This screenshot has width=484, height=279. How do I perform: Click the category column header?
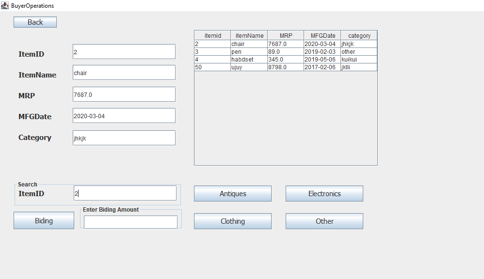click(x=359, y=35)
